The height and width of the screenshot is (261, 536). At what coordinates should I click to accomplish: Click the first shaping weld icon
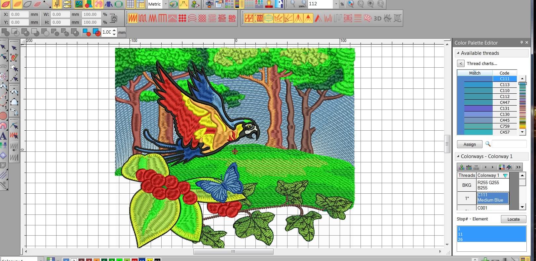pos(6,32)
